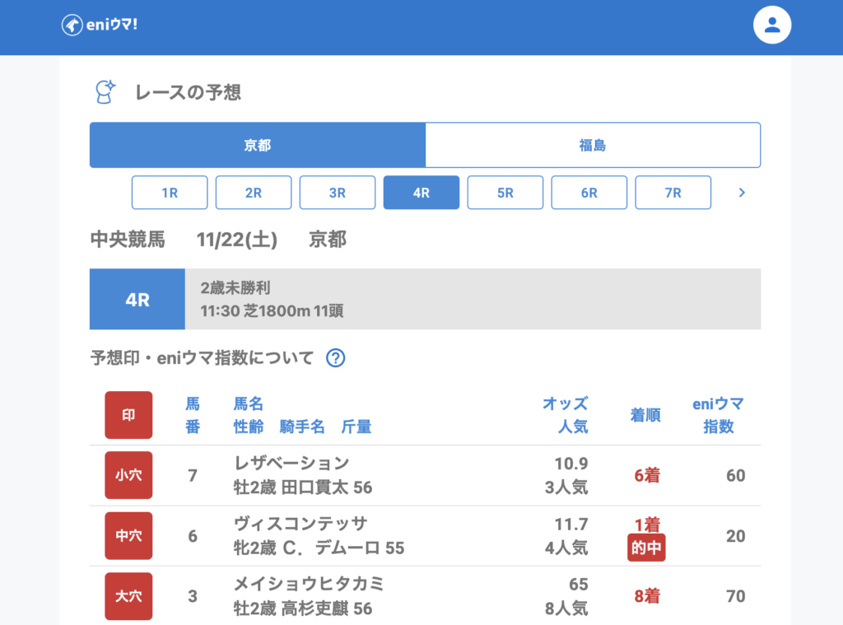Click the red 印 header badge
Image resolution: width=843 pixels, height=625 pixels.
point(128,415)
